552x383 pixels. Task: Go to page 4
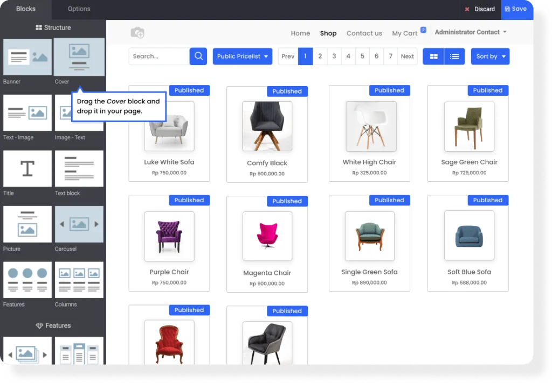click(348, 56)
